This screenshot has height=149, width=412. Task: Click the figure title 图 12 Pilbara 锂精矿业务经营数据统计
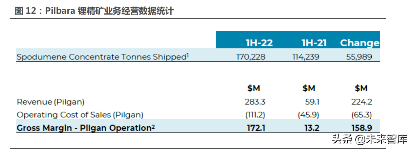[x=94, y=11]
